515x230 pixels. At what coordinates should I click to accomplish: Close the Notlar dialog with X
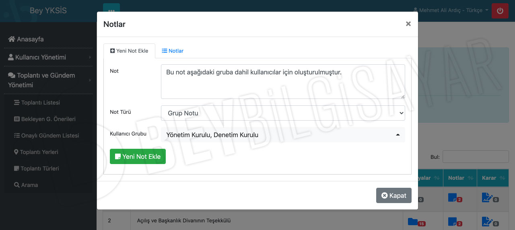408,24
